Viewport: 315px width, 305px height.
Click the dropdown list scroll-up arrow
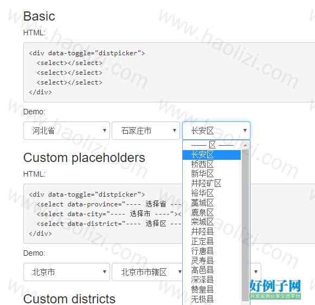[245, 145]
